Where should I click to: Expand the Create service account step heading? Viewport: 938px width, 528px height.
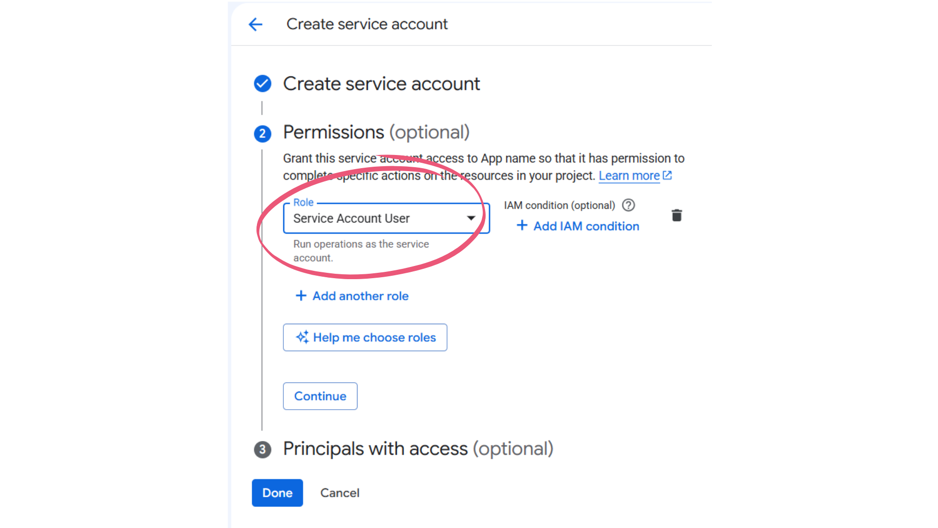click(x=381, y=84)
